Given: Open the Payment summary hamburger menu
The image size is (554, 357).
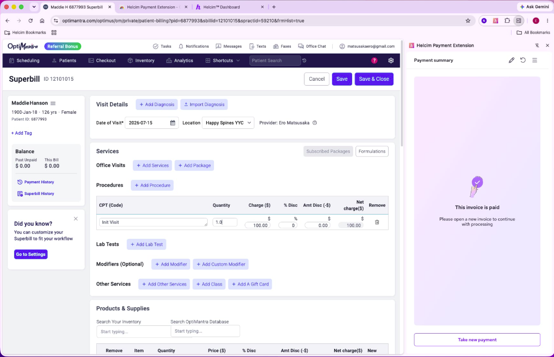Looking at the screenshot, I should coord(535,60).
